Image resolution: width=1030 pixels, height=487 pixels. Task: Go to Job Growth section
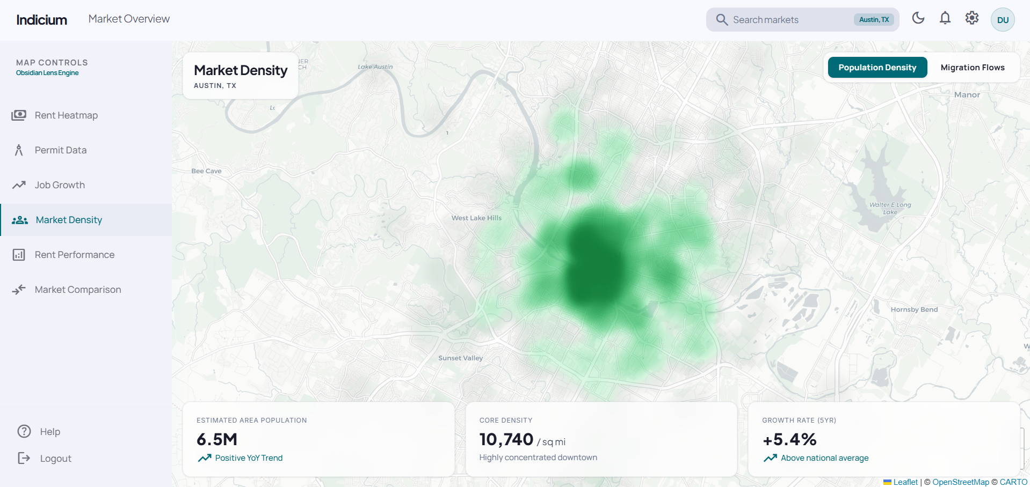[86, 185]
